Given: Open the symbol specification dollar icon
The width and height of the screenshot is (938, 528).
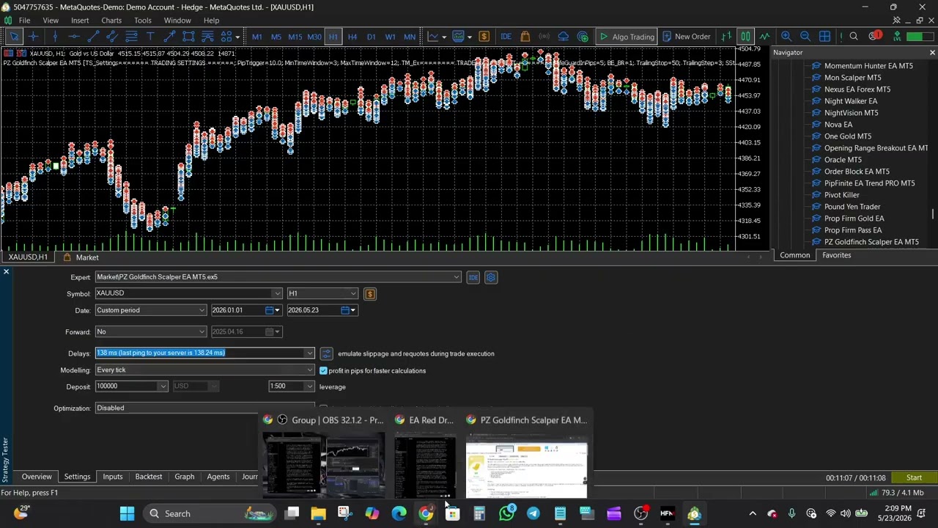Looking at the screenshot, I should pos(369,294).
